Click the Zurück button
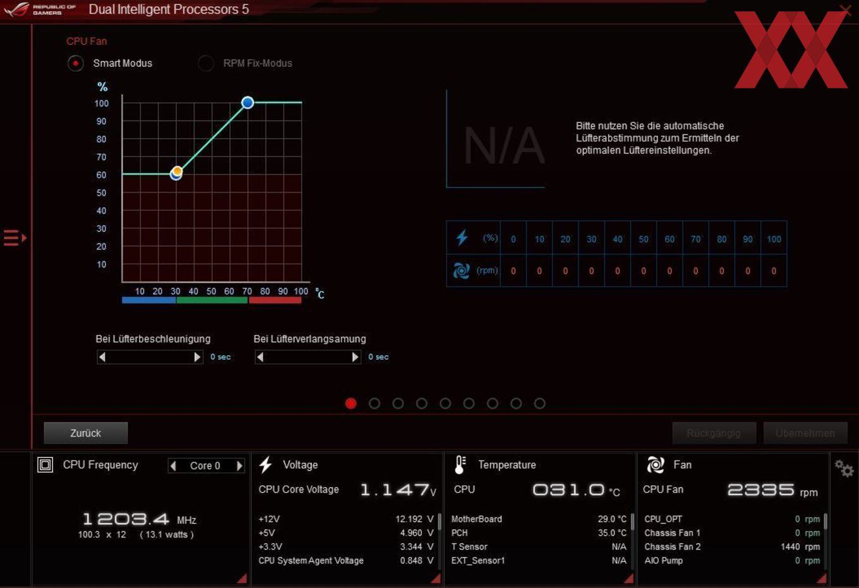The image size is (859, 588). [x=86, y=433]
